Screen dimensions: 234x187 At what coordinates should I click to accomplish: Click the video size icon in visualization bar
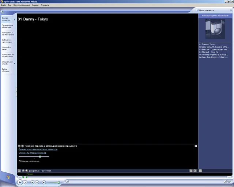pyautogui.click(x=195, y=171)
